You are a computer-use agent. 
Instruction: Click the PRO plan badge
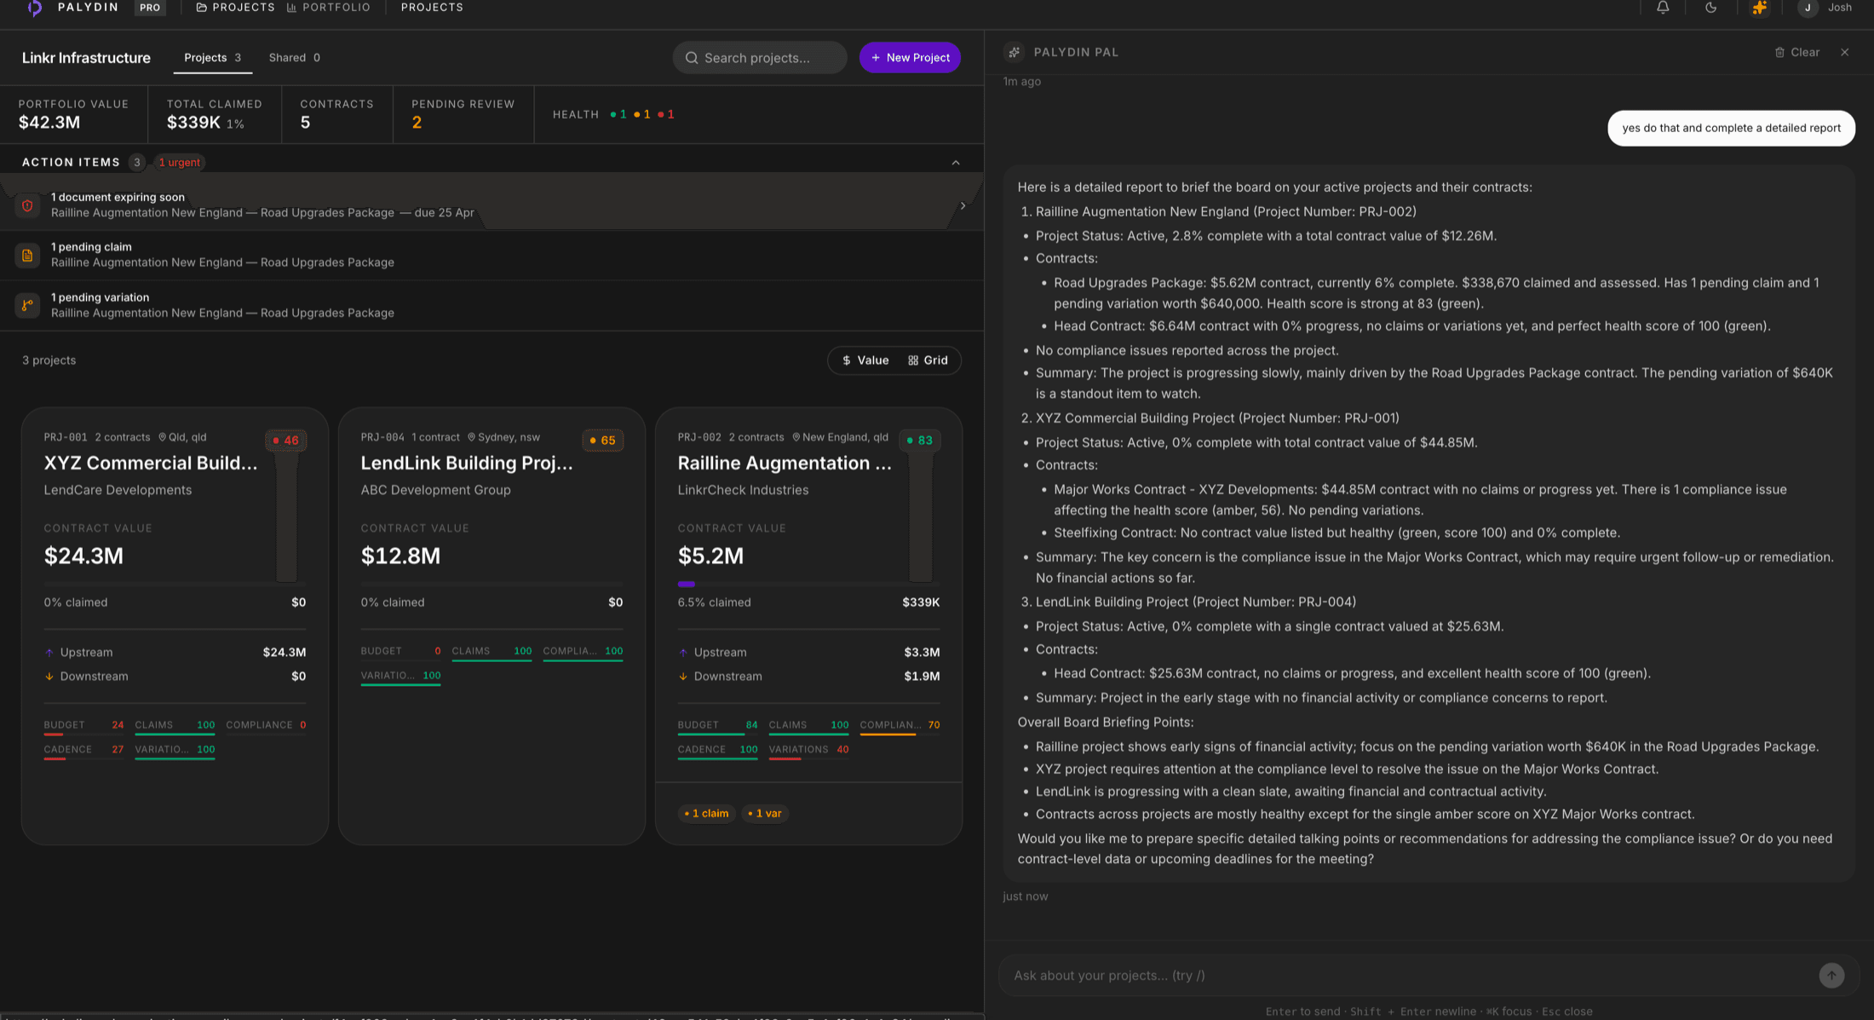pos(150,8)
